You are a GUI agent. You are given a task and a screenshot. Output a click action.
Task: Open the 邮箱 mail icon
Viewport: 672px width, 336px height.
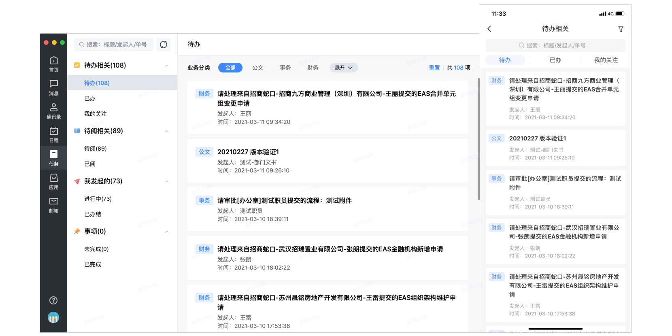(53, 204)
